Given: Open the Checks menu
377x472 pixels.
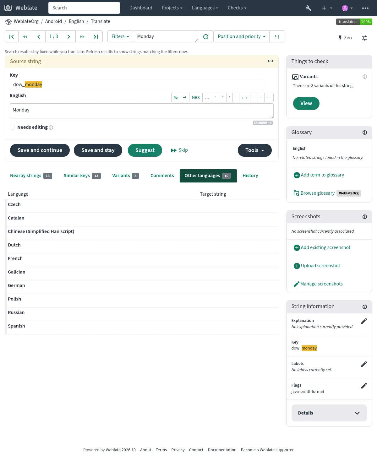Looking at the screenshot, I should [237, 8].
